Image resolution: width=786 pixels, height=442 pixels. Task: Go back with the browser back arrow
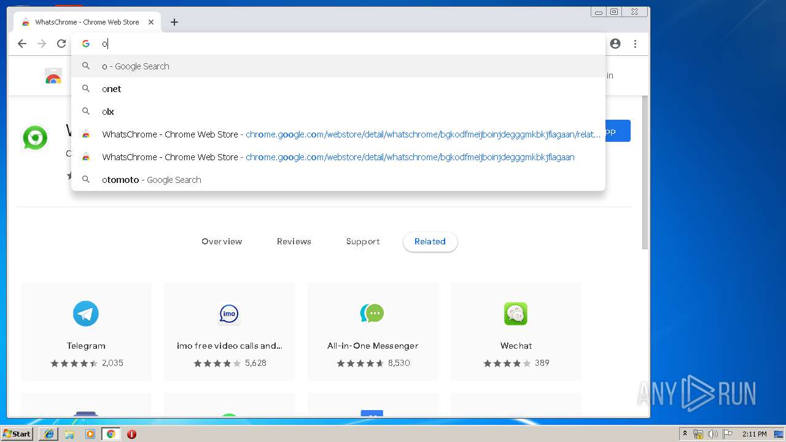[x=22, y=44]
